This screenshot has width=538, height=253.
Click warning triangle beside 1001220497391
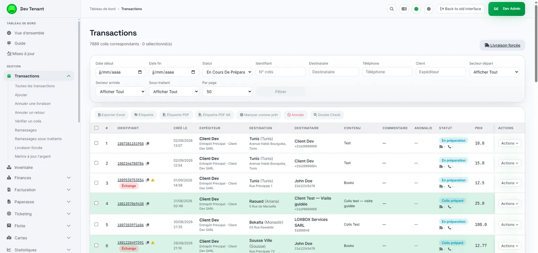pos(153,243)
